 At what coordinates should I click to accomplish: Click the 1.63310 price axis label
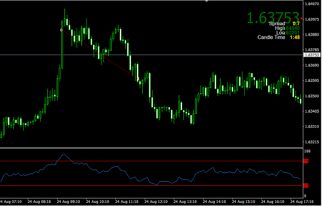[312, 127]
